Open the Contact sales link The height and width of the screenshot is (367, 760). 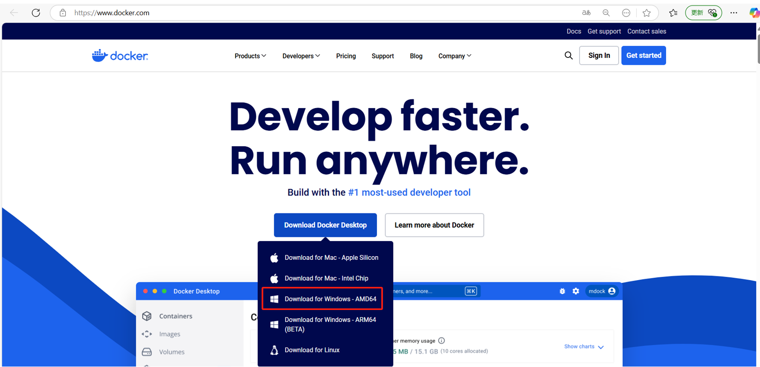coord(647,31)
